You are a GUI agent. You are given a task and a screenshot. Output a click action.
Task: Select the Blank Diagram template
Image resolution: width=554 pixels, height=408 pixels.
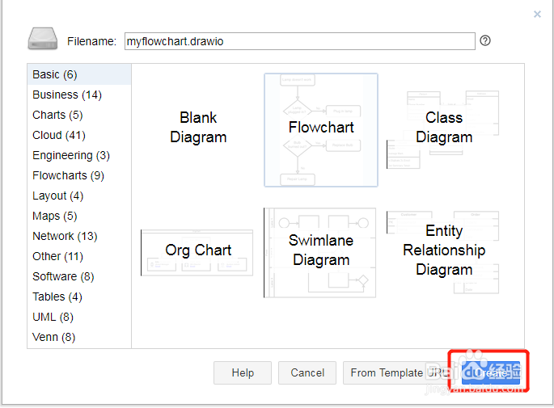click(x=198, y=128)
